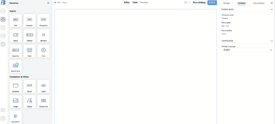
Task: Select the Spacer element
Action: click(x=30, y=86)
